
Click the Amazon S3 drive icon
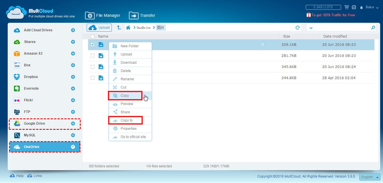(17, 54)
